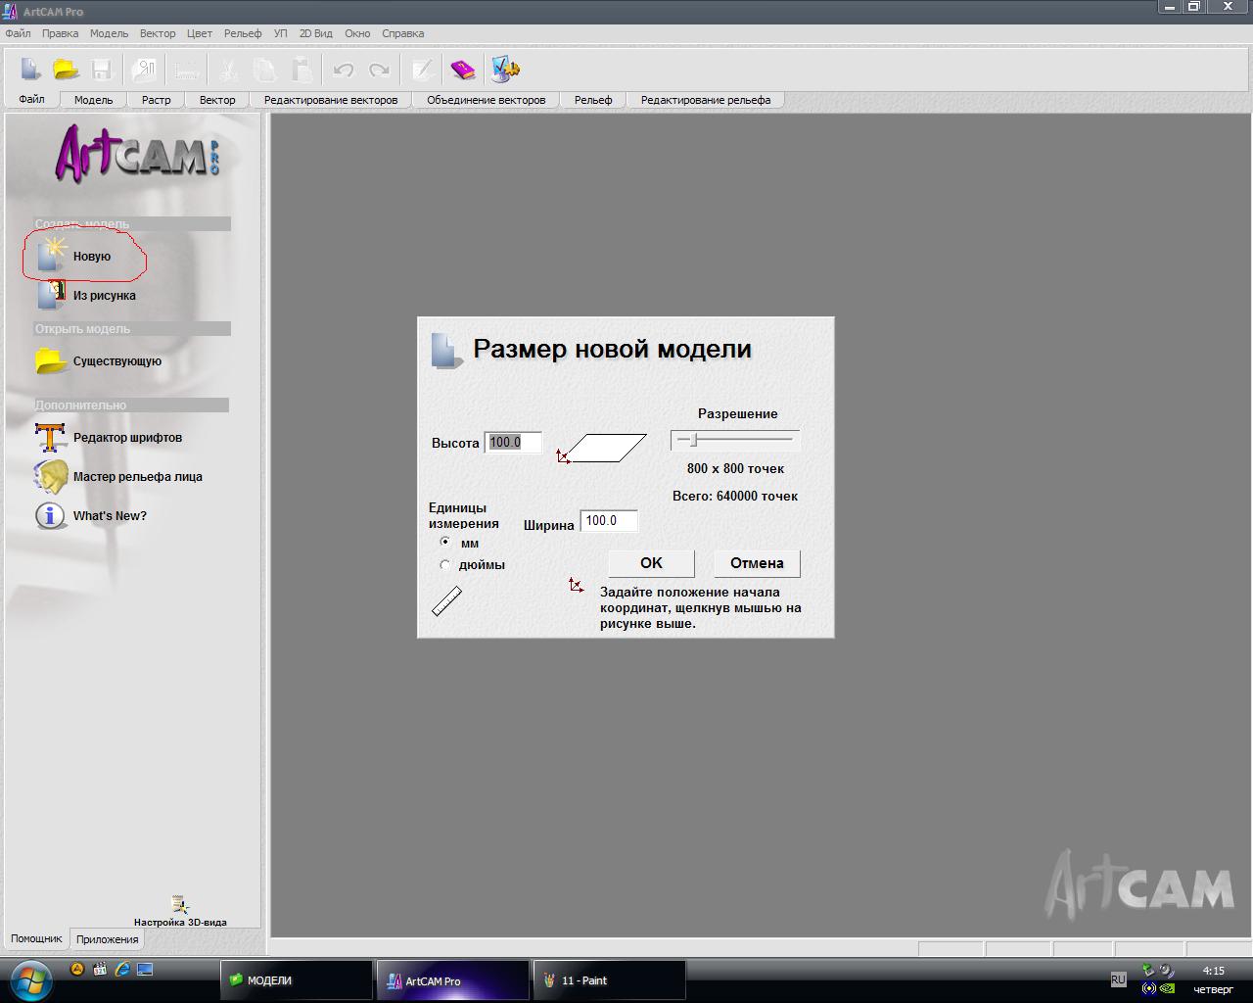1253x1003 pixels.
Task: Start Мастер рельефа лица wizard
Action: point(51,476)
